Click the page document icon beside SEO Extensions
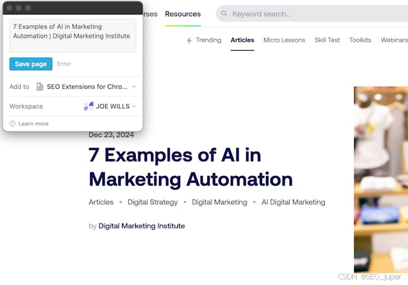This screenshot has height=285, width=408. tap(40, 86)
